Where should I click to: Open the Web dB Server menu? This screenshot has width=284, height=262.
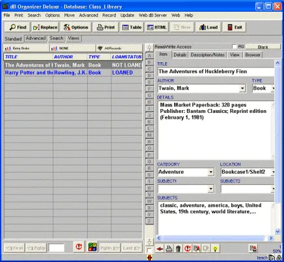[x=153, y=16]
